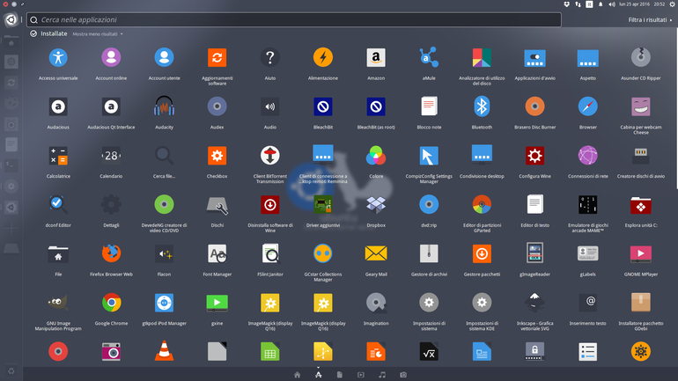Click the search applications field
The image size is (678, 381).
pyautogui.click(x=294, y=20)
